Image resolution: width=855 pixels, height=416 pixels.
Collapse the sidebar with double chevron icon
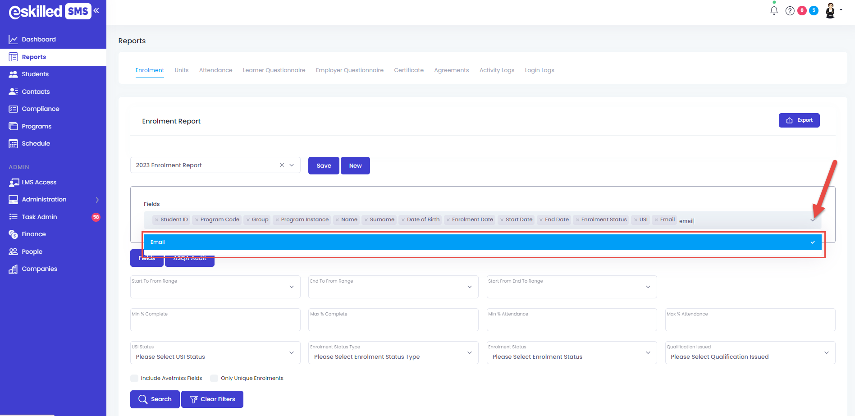point(96,10)
